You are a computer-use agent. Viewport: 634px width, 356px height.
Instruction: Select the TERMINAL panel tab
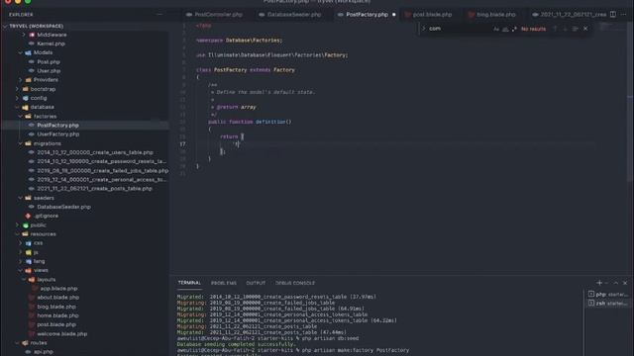coord(189,283)
